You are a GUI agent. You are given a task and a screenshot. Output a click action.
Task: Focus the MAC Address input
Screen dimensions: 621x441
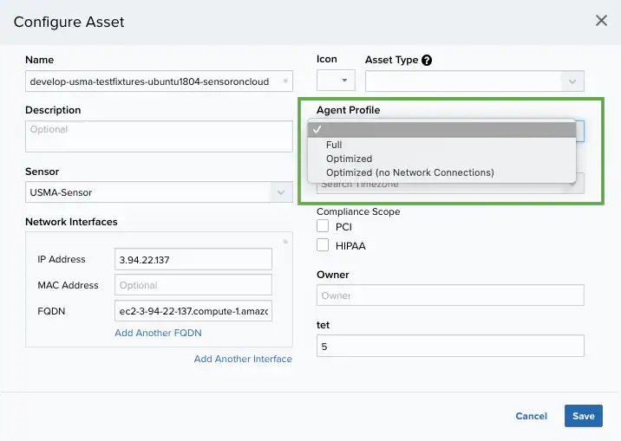(193, 285)
